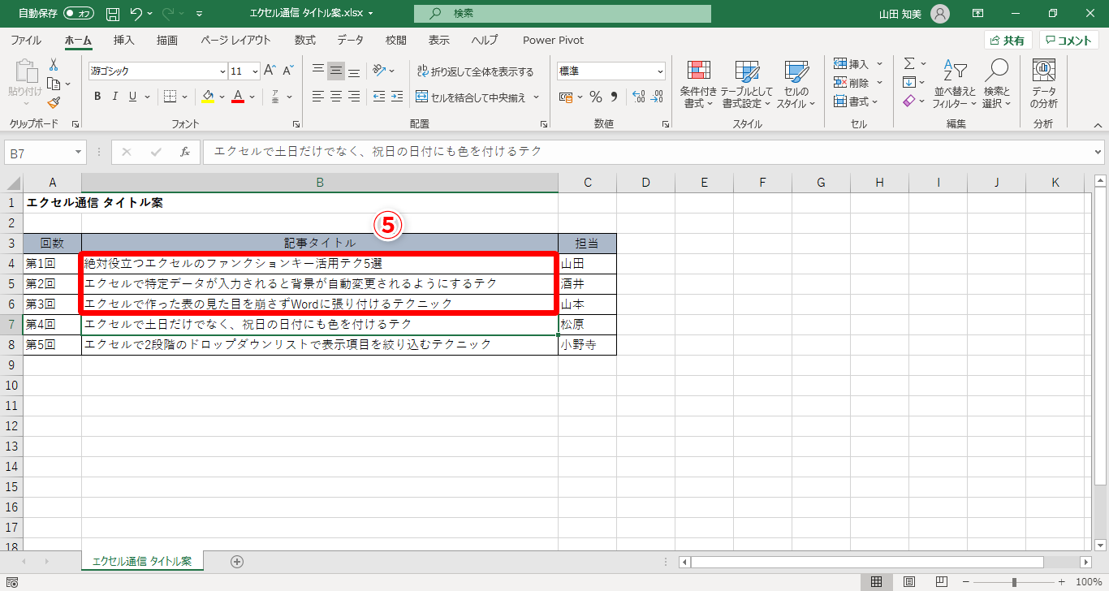Click the Save icon in the title bar

[x=113, y=14]
